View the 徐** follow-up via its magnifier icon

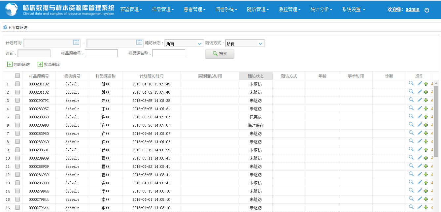click(x=411, y=149)
